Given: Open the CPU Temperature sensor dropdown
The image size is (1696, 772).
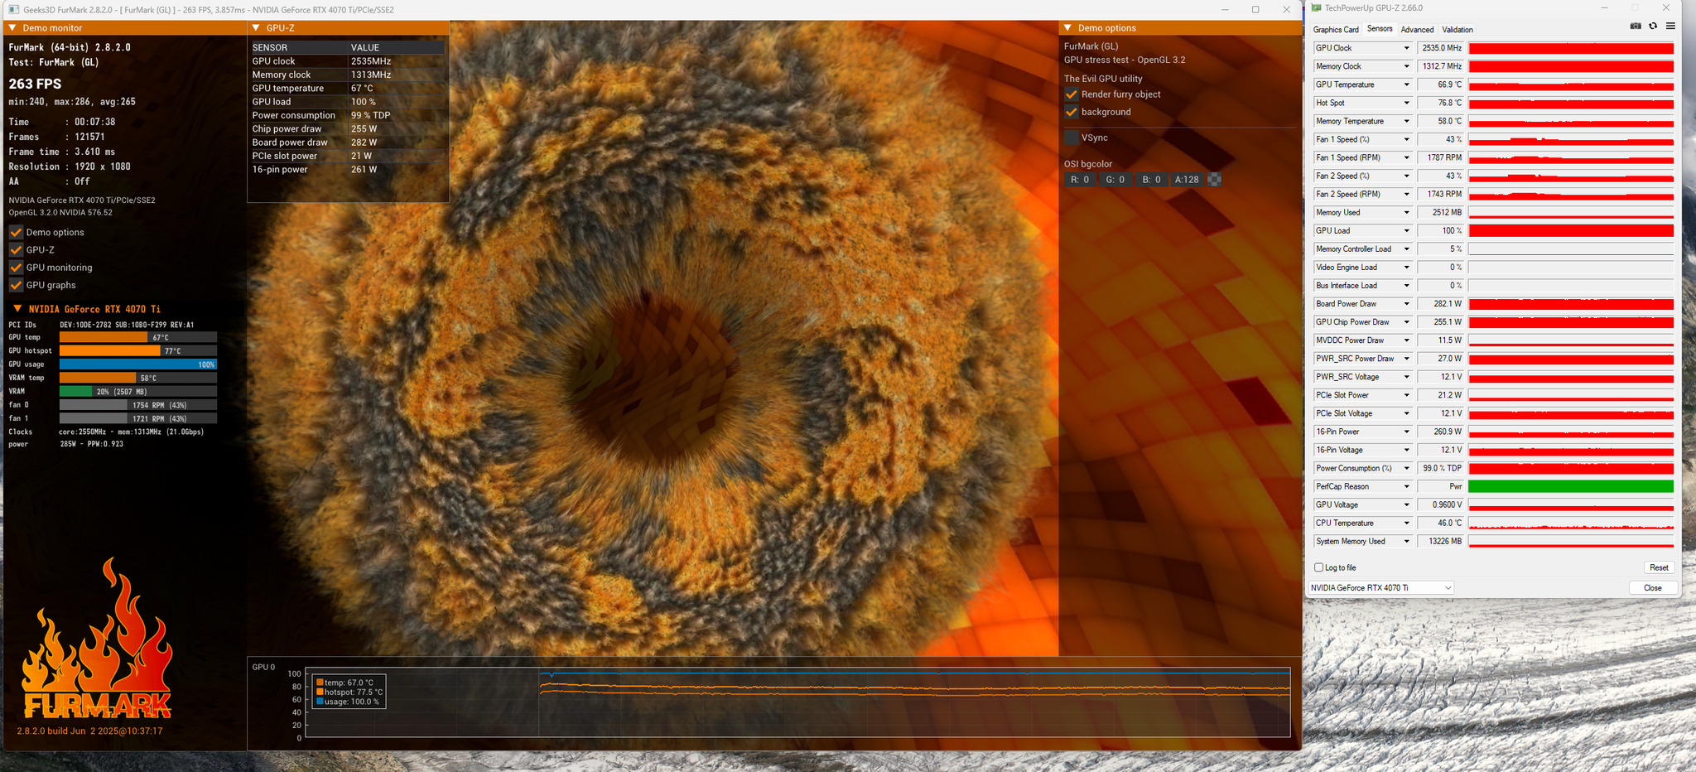Looking at the screenshot, I should pyautogui.click(x=1406, y=523).
